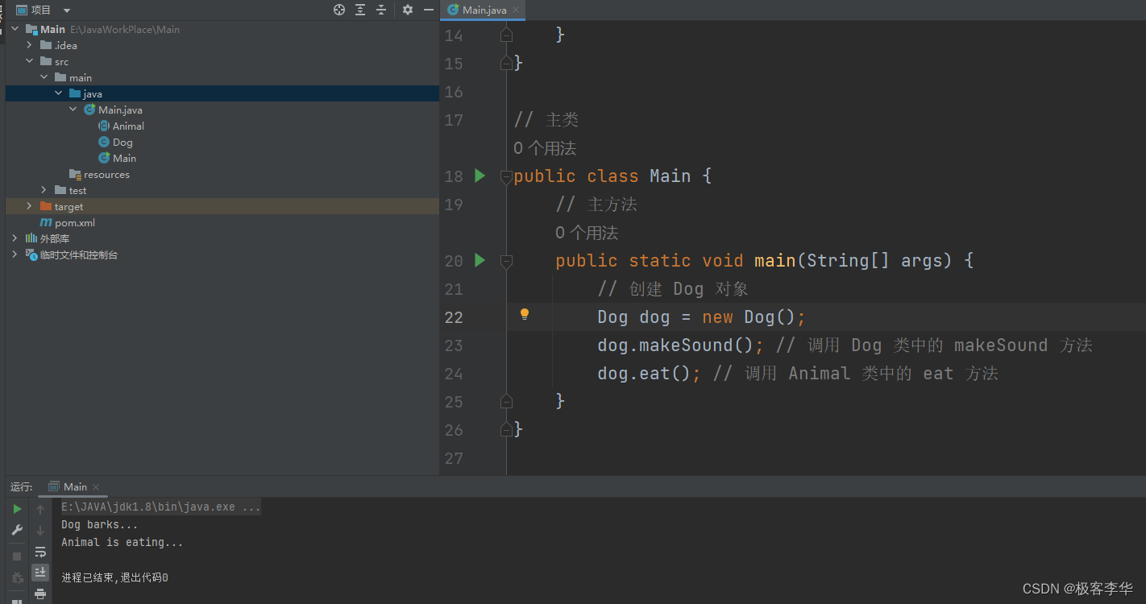The image size is (1146, 604).
Task: Expand 临时文件和控制台 chevron
Action: pyautogui.click(x=15, y=254)
